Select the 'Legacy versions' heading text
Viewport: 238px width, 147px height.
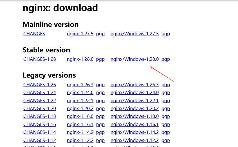(49, 75)
